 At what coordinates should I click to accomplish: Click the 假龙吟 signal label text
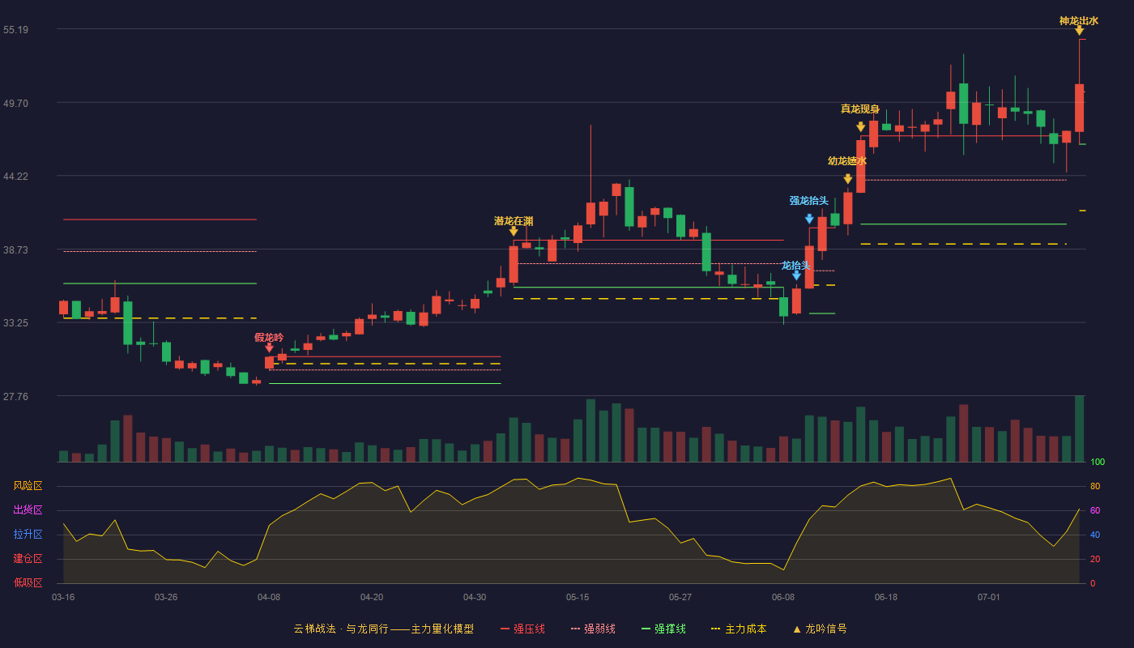269,337
